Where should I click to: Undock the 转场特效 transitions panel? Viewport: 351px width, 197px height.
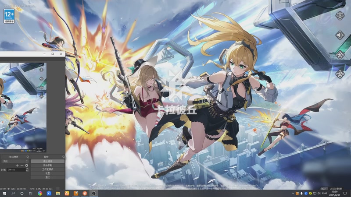(x=28, y=157)
